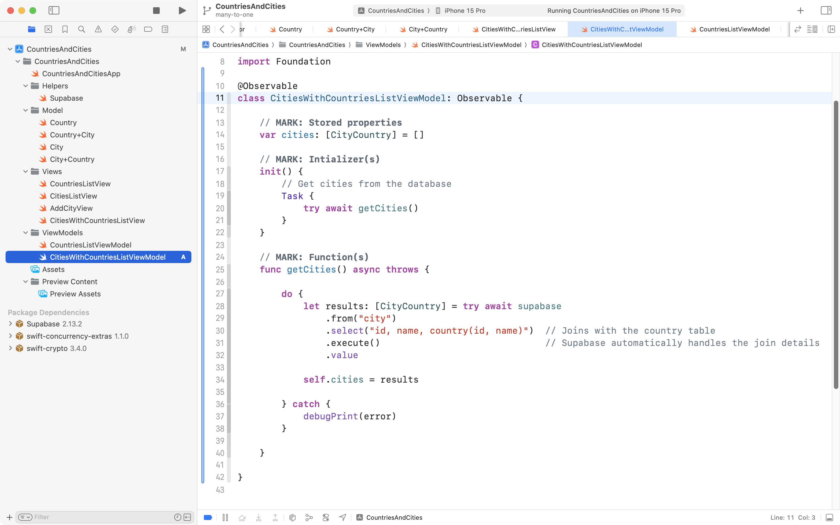
Task: Toggle the right inspector panel
Action: point(826,10)
